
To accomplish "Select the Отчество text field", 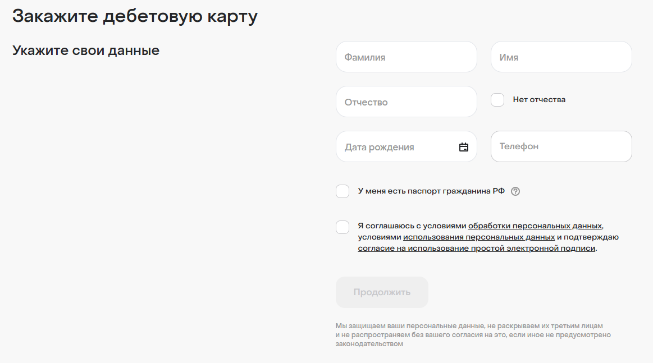I will 406,102.
